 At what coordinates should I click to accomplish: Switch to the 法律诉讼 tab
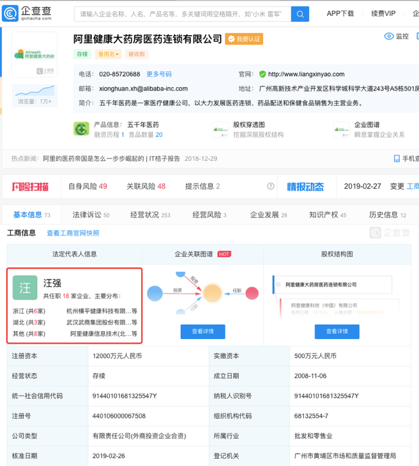90,215
